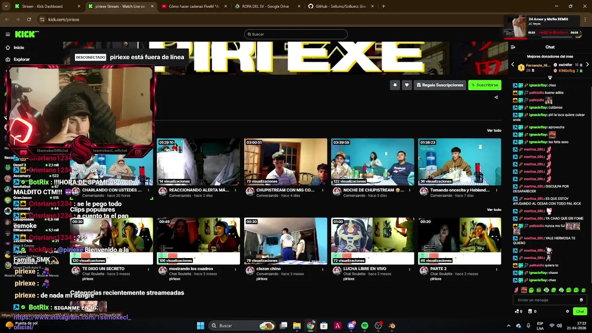The height and width of the screenshot is (333, 592).
Task: Open the Tomando oncecita y Habland... title
Action: (459, 190)
